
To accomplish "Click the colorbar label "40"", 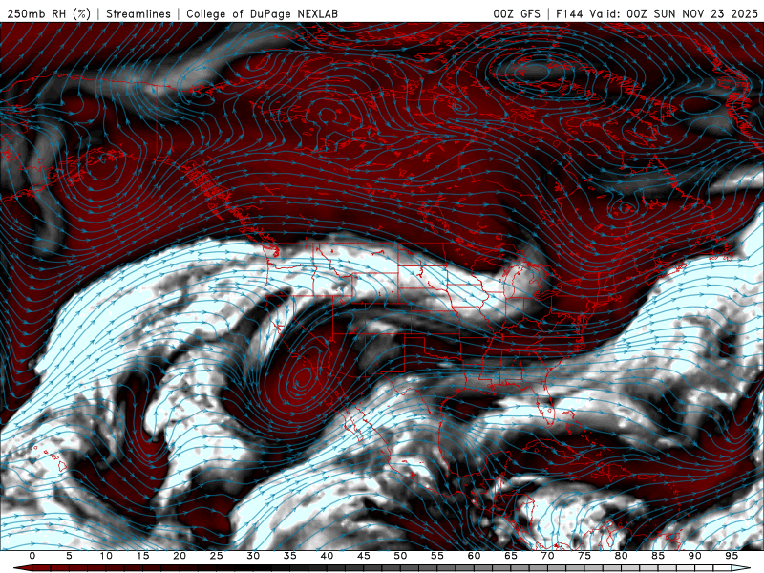I will click(327, 556).
